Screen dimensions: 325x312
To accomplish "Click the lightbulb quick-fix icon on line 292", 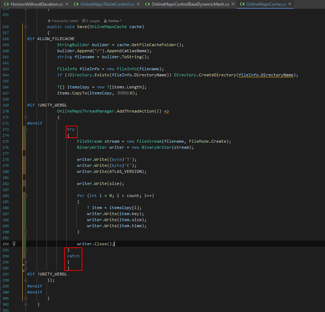I will pyautogui.click(x=14, y=243).
